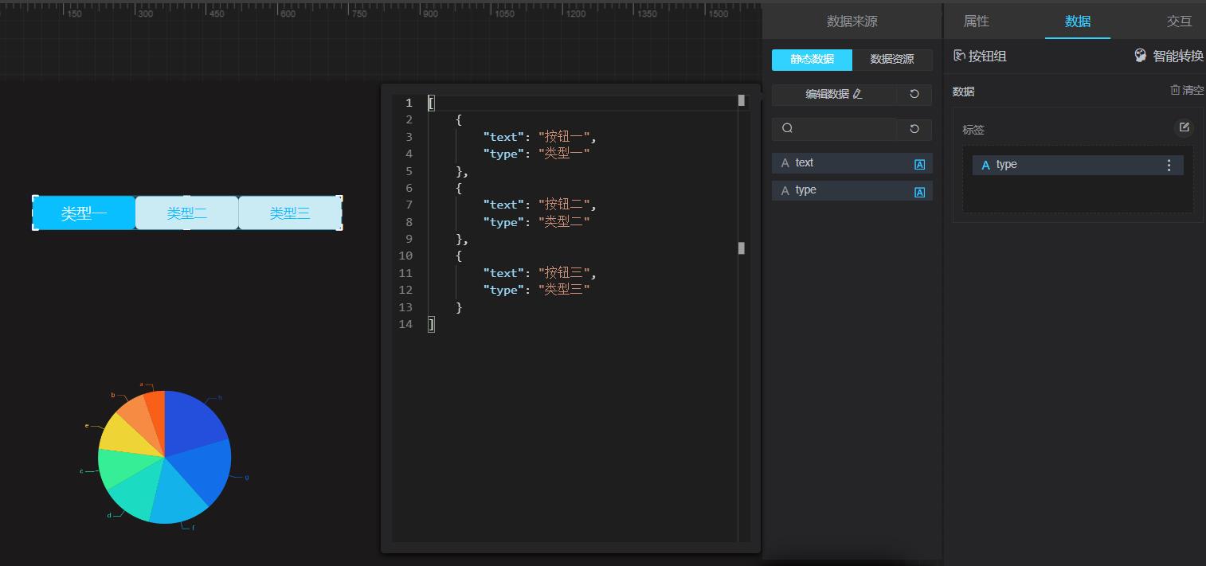
Task: Click the type field bound under 标签
Action: click(x=1077, y=165)
